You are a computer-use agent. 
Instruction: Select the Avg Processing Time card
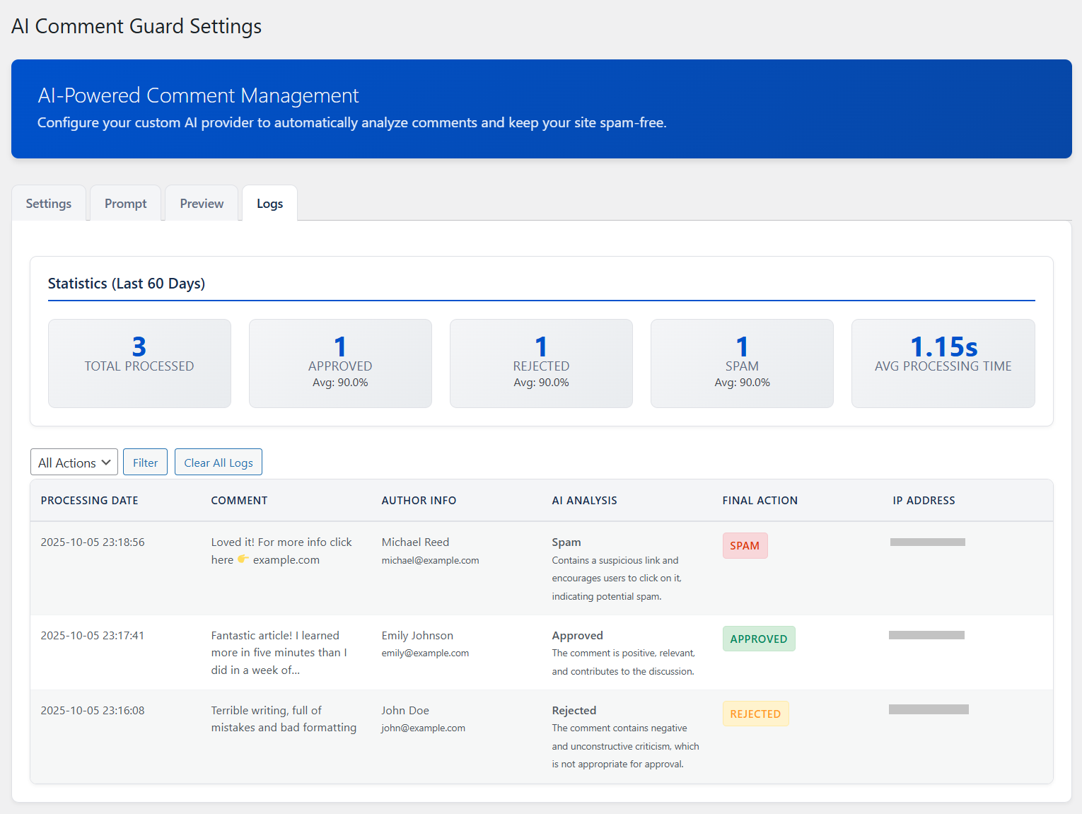[x=943, y=364]
